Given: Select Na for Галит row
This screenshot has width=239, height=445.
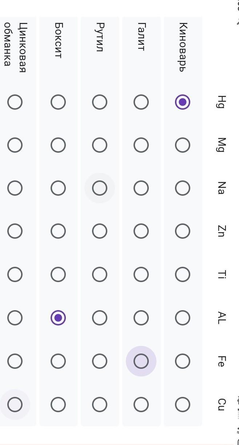Looking at the screenshot, I should pyautogui.click(x=141, y=188).
